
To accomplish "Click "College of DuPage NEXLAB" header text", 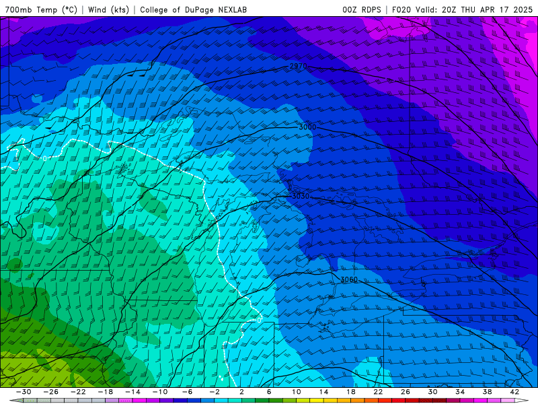I will (193, 9).
